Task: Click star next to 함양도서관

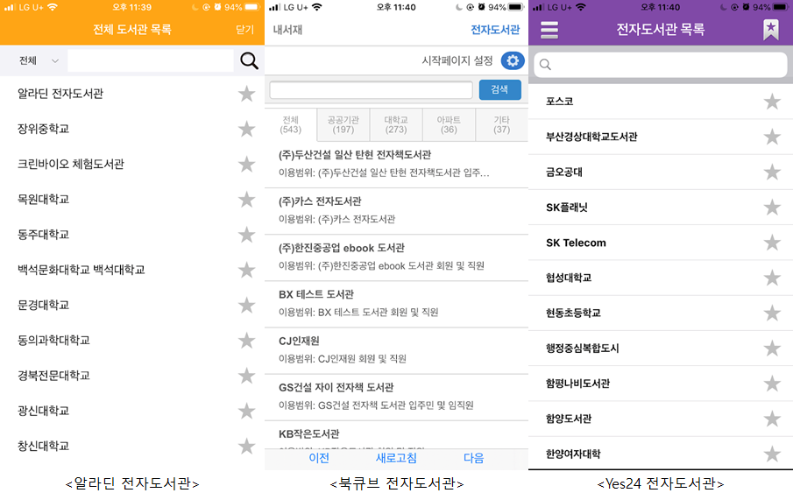Action: [x=772, y=419]
